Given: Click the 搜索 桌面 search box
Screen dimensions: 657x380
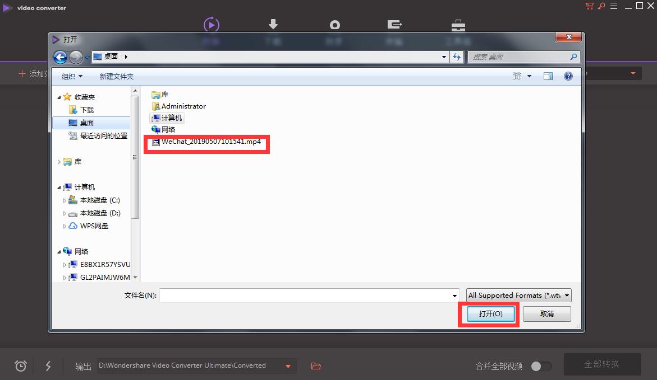Looking at the screenshot, I should point(524,57).
